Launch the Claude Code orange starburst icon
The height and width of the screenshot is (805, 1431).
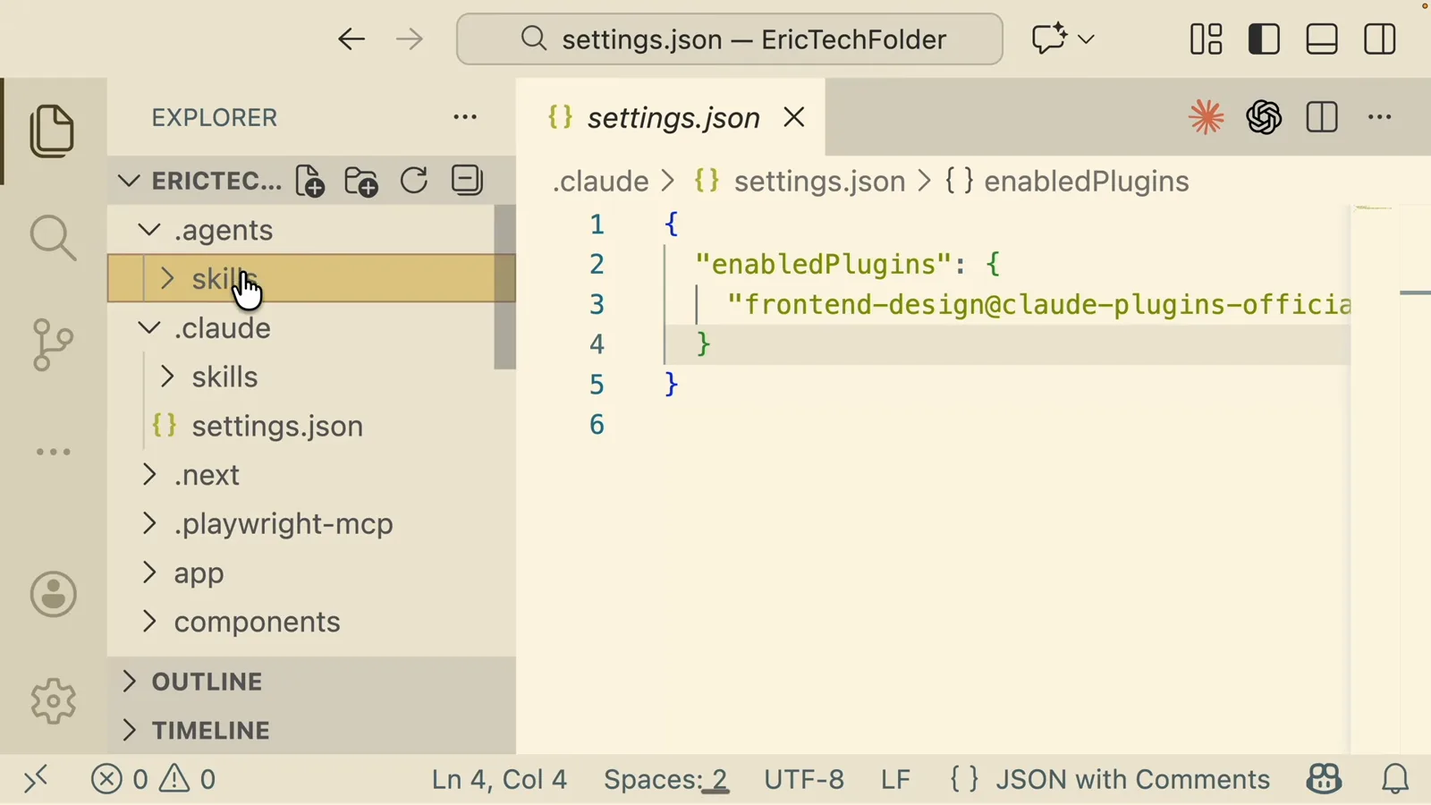pyautogui.click(x=1206, y=117)
